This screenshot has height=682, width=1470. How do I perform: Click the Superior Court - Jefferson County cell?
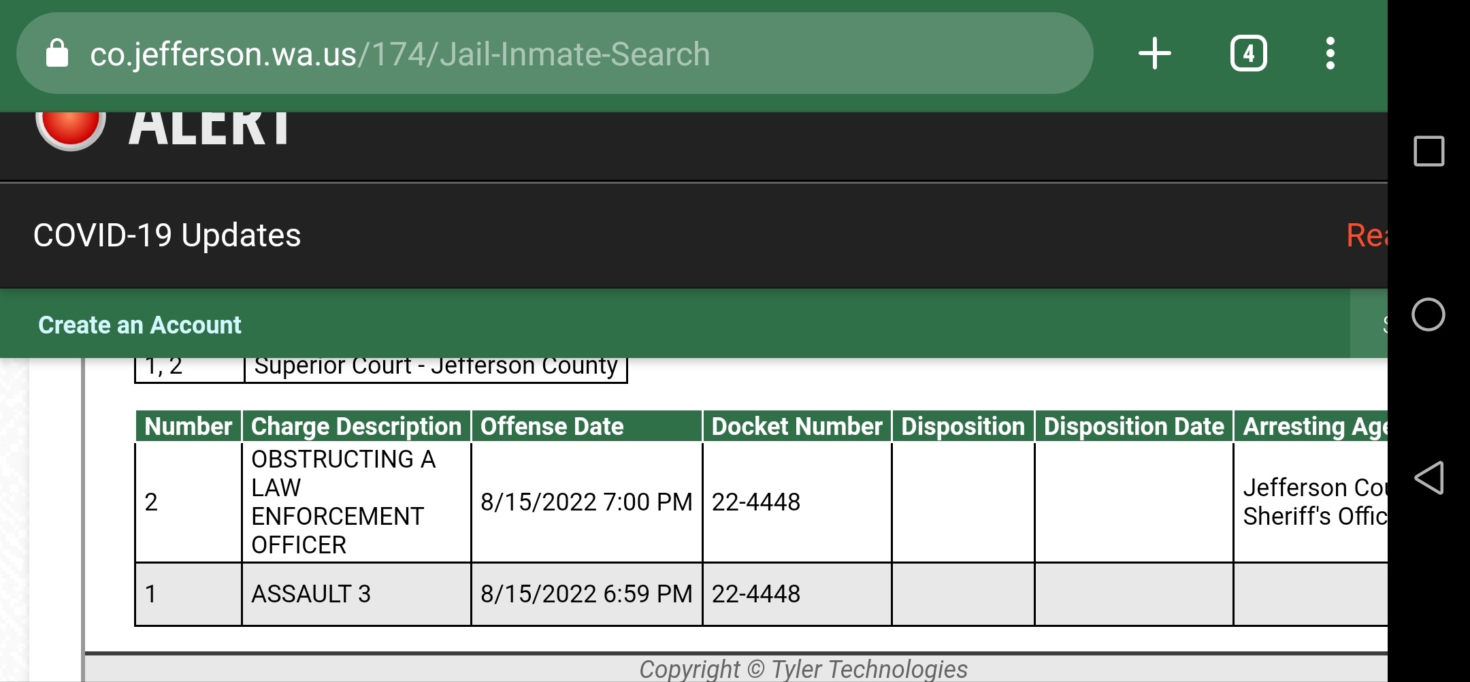coord(436,368)
